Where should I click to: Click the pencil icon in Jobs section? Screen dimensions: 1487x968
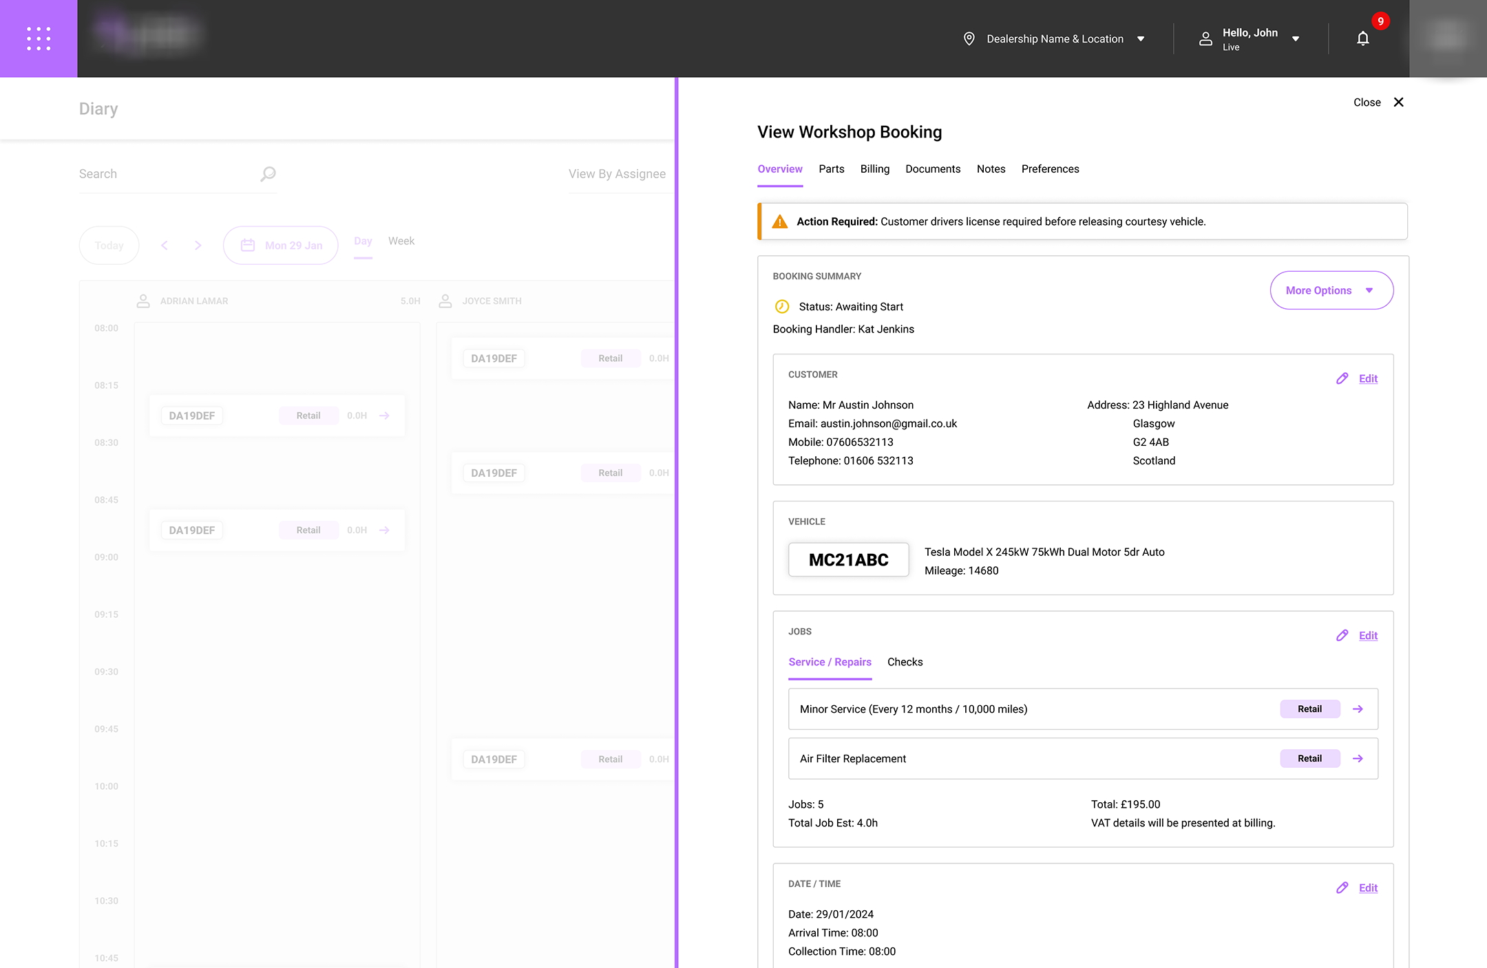pyautogui.click(x=1342, y=635)
